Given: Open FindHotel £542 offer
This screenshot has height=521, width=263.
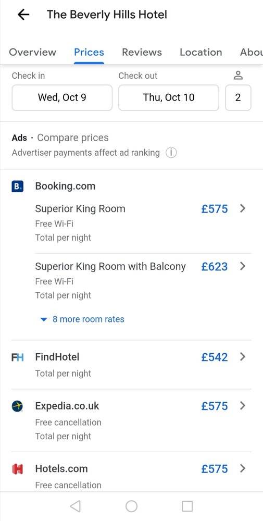Looking at the screenshot, I should pyautogui.click(x=131, y=365).
